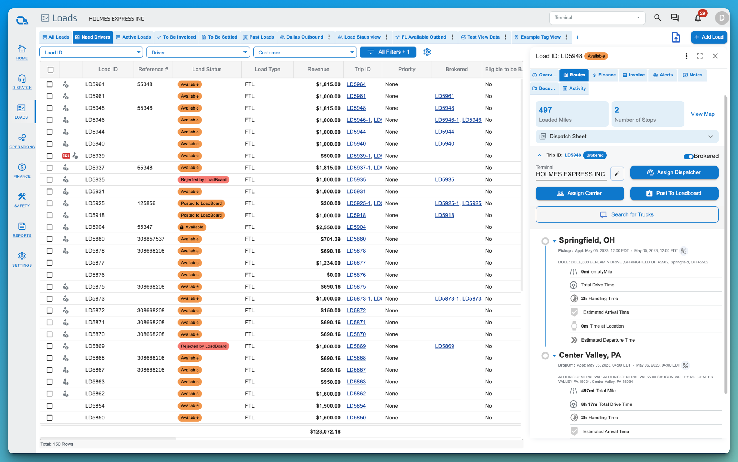Viewport: 738px width, 462px height.
Task: Open the notifications bell icon
Action: pyautogui.click(x=698, y=18)
